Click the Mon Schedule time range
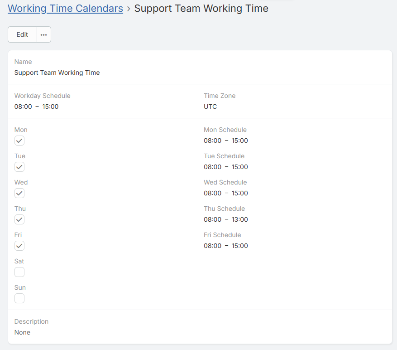397x350 pixels. tap(226, 141)
